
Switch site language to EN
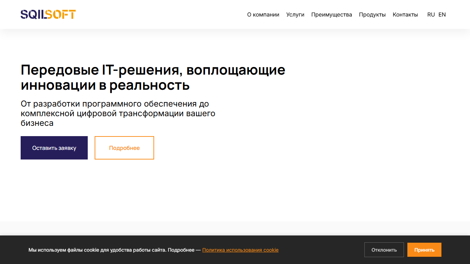coord(442,15)
